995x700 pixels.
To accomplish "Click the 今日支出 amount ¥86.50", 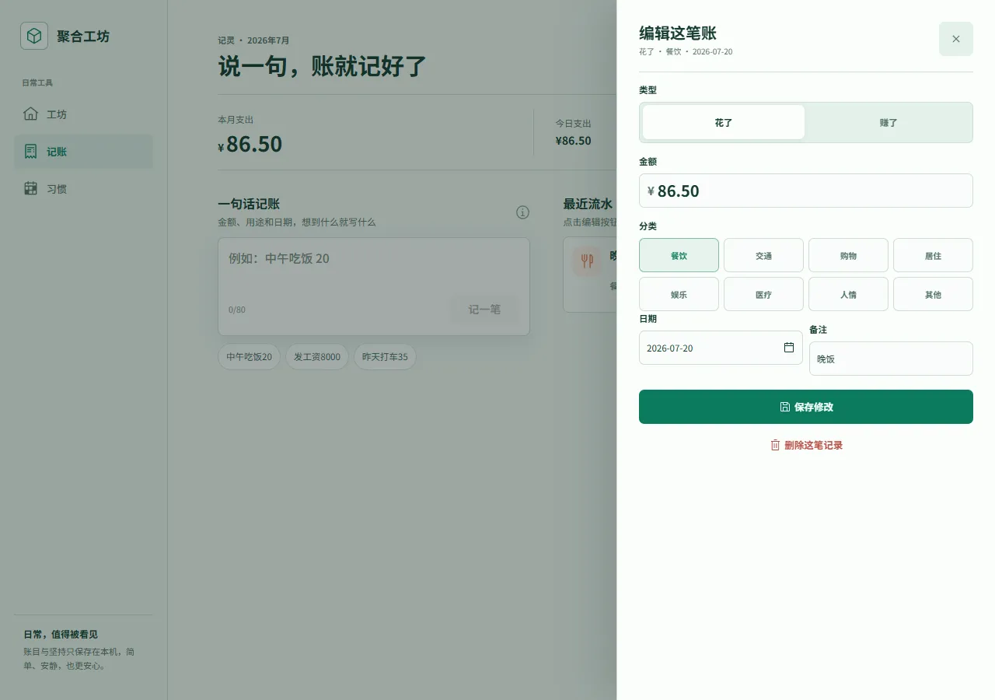I will pos(573,141).
